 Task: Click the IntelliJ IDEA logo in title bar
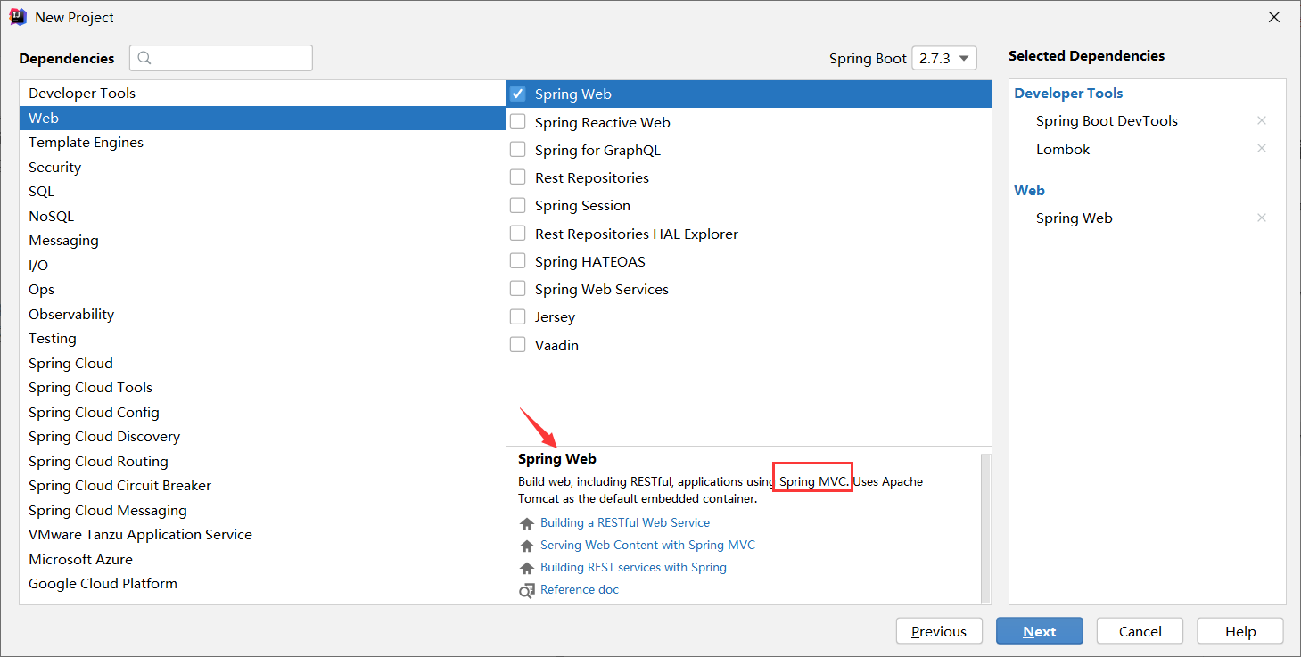tap(18, 17)
